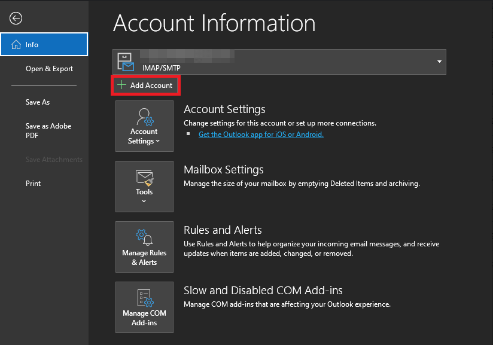
Task: Open the Print page
Action: click(x=34, y=184)
